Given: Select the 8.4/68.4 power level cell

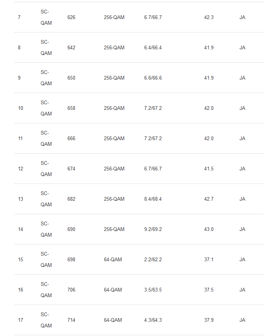Looking at the screenshot, I should pos(153,199).
